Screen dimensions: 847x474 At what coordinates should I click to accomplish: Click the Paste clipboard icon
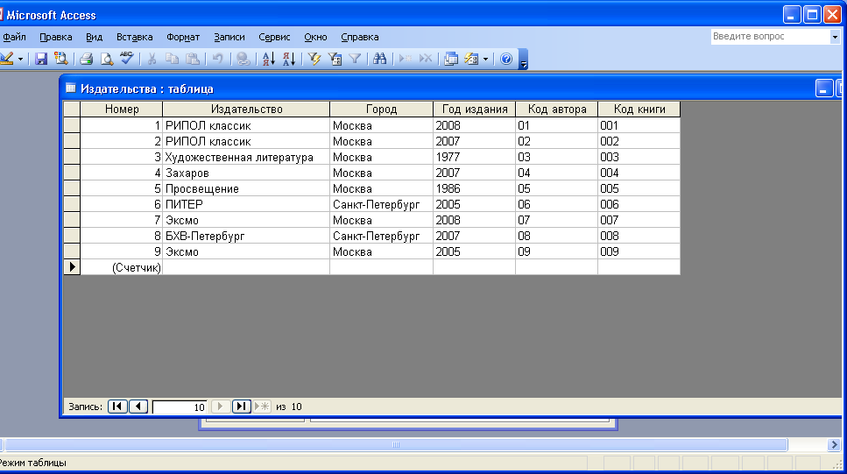click(x=193, y=59)
